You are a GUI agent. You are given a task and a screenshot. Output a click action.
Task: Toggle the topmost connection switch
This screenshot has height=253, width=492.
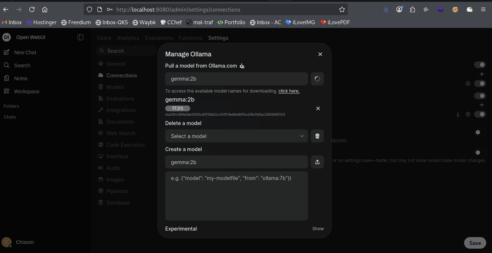coord(480,65)
